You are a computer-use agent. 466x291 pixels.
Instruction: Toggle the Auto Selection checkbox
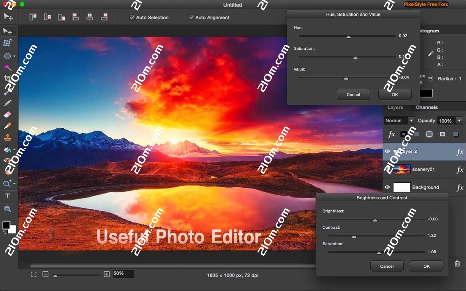(132, 17)
